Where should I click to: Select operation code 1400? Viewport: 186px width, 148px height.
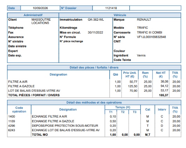12,117
